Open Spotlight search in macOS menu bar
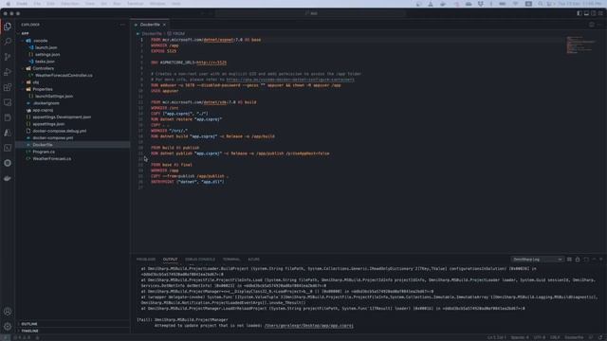This screenshot has width=607, height=341. pyautogui.click(x=540, y=4)
